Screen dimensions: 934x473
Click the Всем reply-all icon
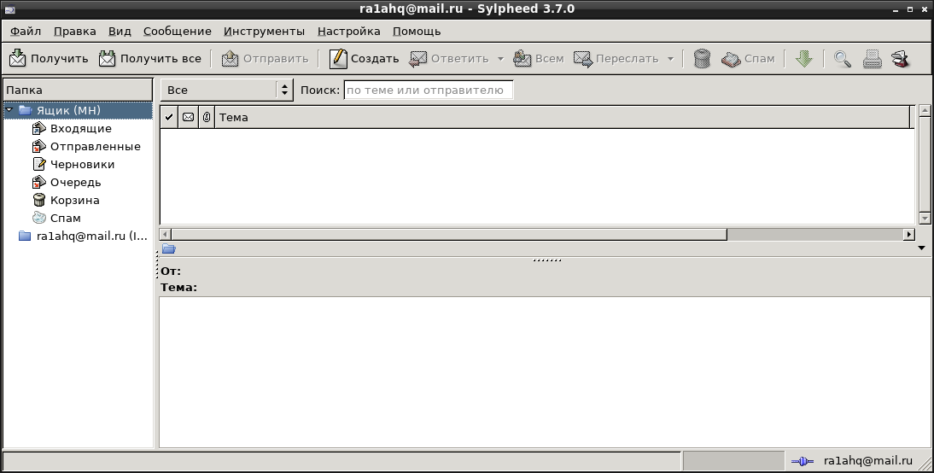(x=522, y=58)
